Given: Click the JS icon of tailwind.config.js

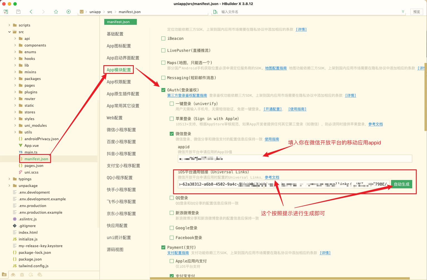Looking at the screenshot, I should pos(15,266).
